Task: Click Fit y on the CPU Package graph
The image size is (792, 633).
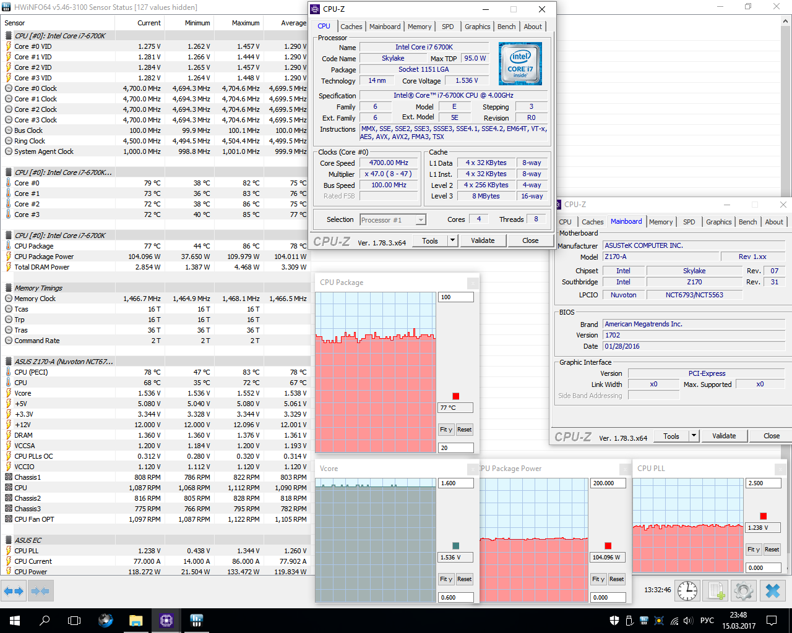Action: point(446,430)
